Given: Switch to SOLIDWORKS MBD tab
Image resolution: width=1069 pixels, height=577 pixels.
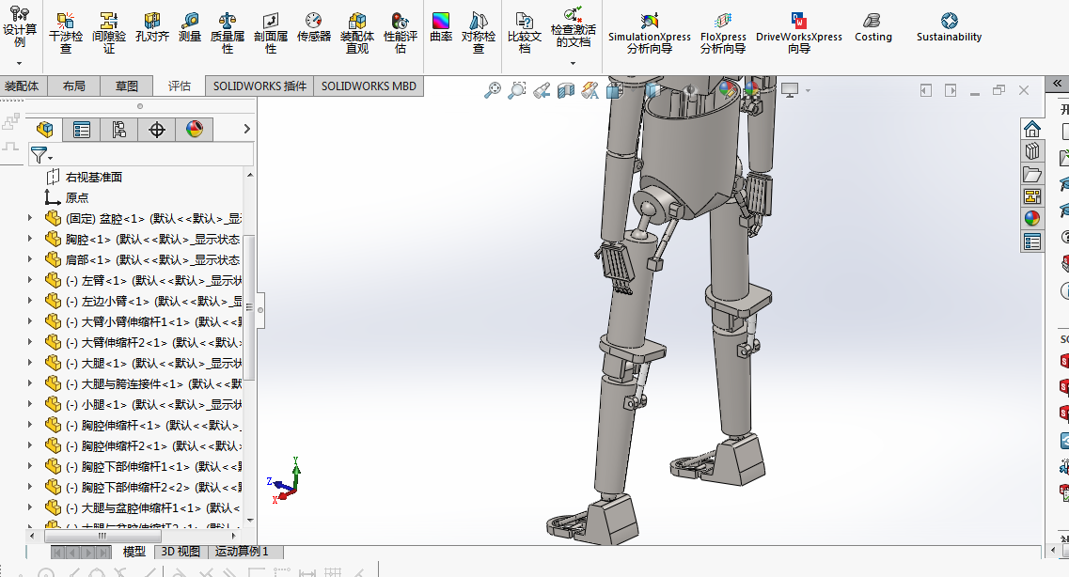Looking at the screenshot, I should click(x=369, y=86).
